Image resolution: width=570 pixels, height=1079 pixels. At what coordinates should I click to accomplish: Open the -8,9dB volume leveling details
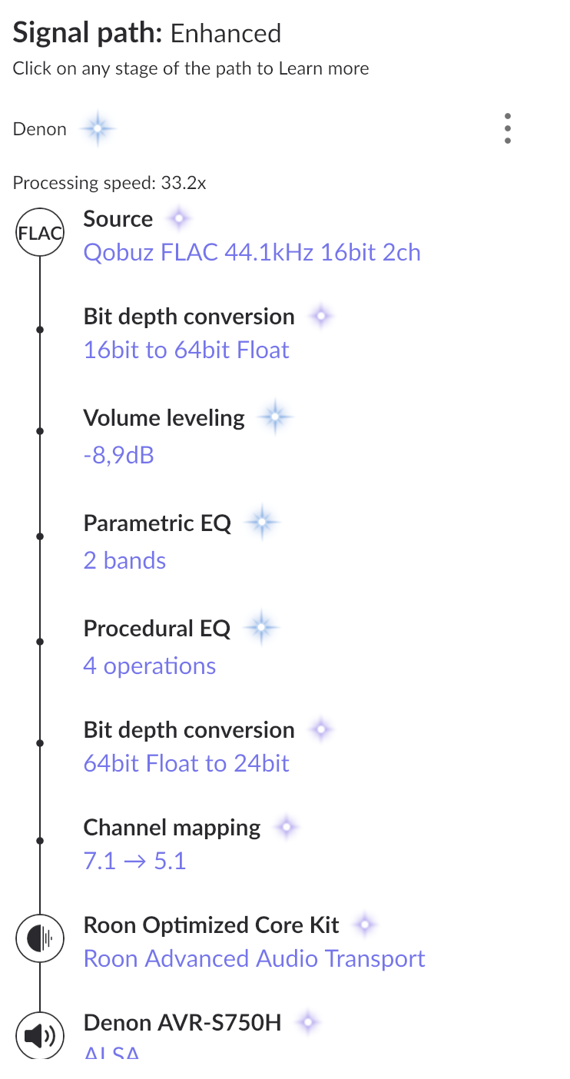click(119, 455)
